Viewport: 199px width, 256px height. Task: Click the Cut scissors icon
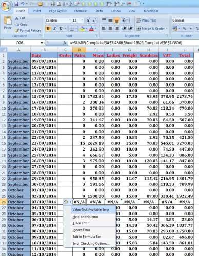17,18
